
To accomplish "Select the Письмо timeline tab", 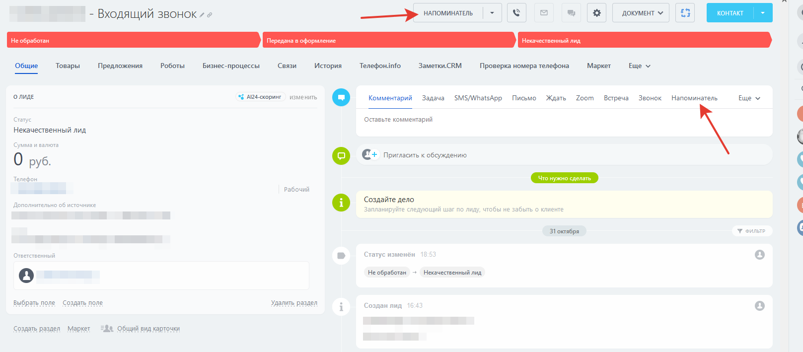I will point(524,98).
